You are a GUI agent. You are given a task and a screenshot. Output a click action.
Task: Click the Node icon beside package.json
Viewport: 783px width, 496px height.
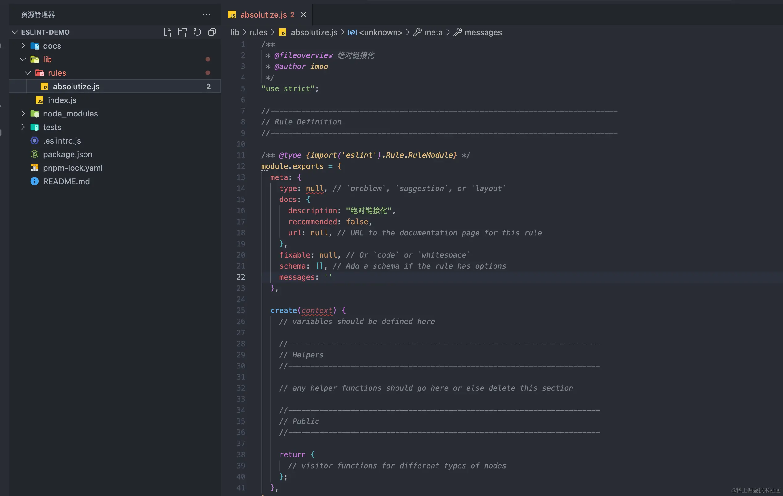tap(35, 154)
